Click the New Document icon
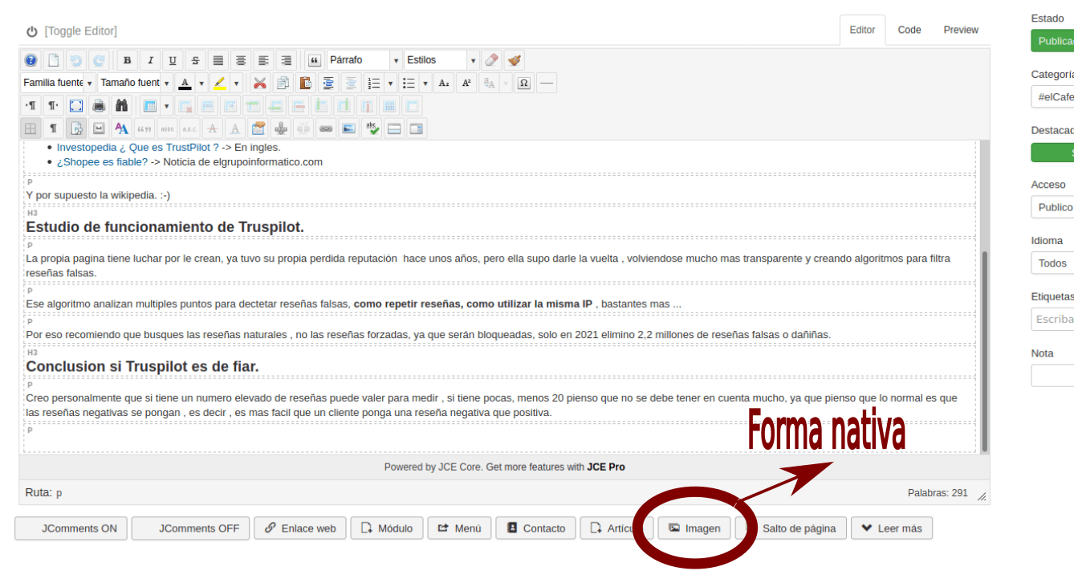The image size is (1074, 575). [53, 60]
